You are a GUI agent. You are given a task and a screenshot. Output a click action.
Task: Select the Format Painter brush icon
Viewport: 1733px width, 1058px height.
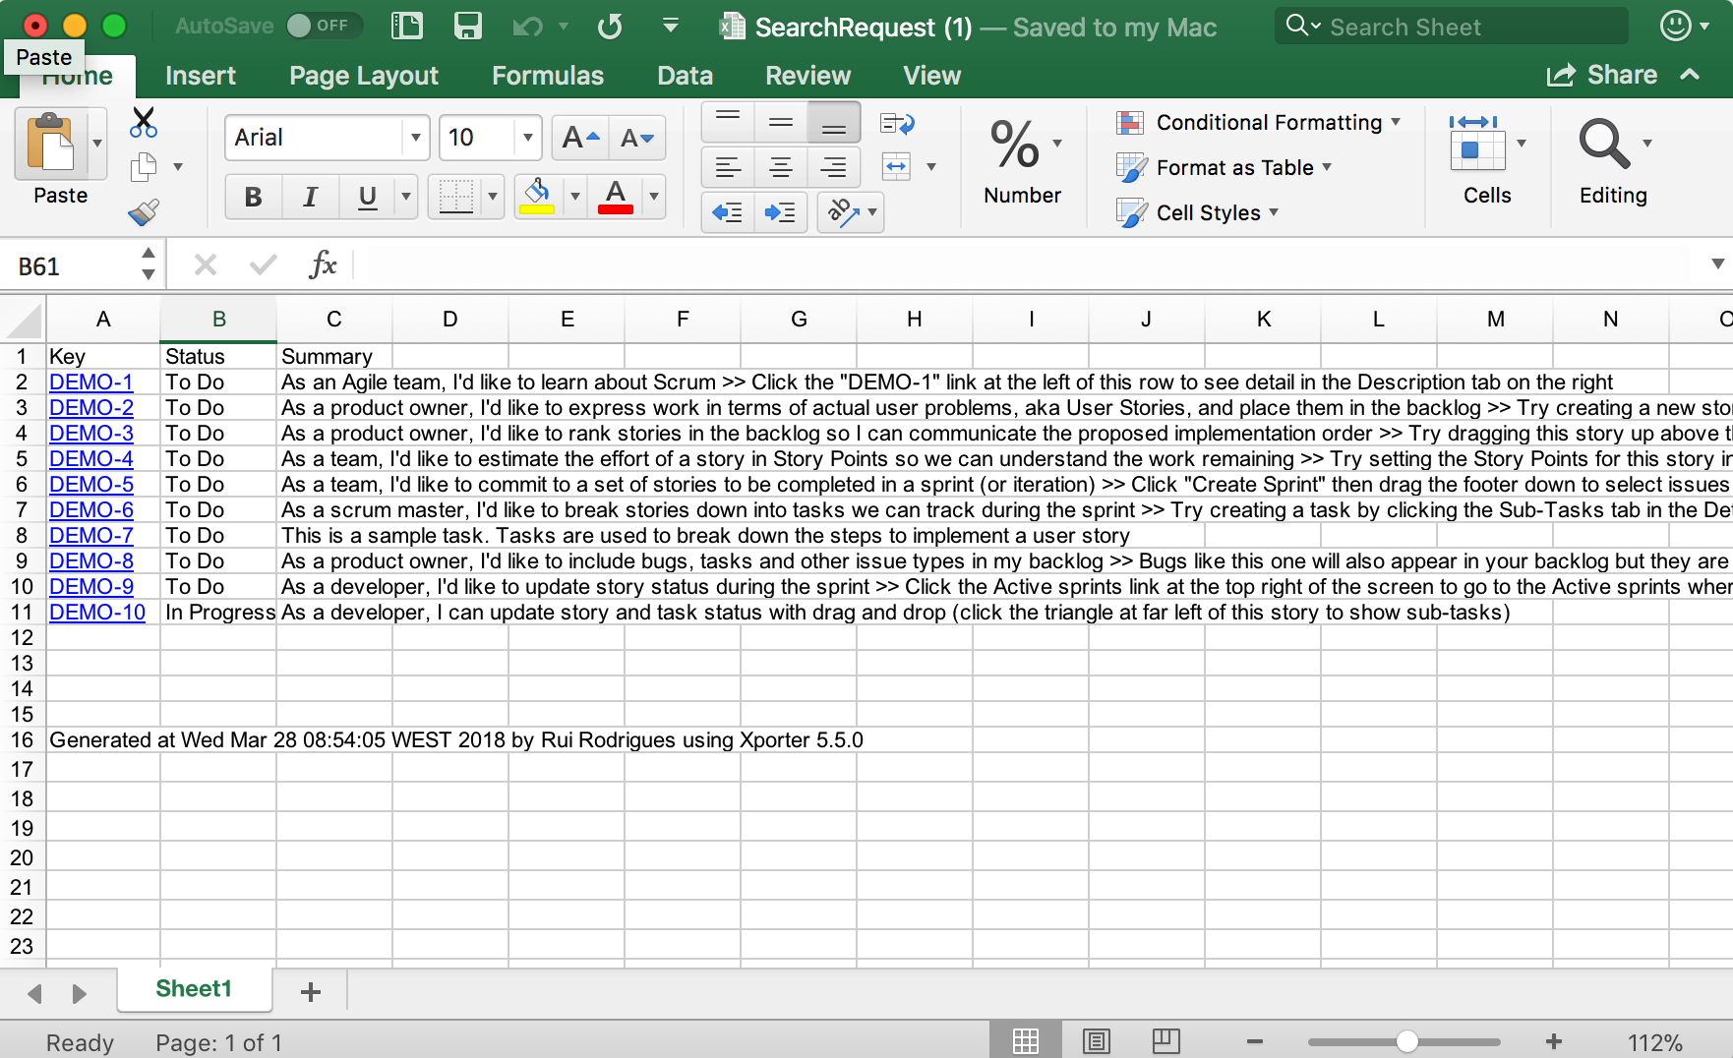[x=144, y=212]
